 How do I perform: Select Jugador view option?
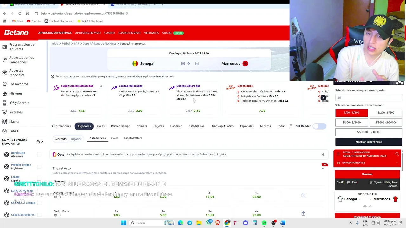click(x=76, y=139)
